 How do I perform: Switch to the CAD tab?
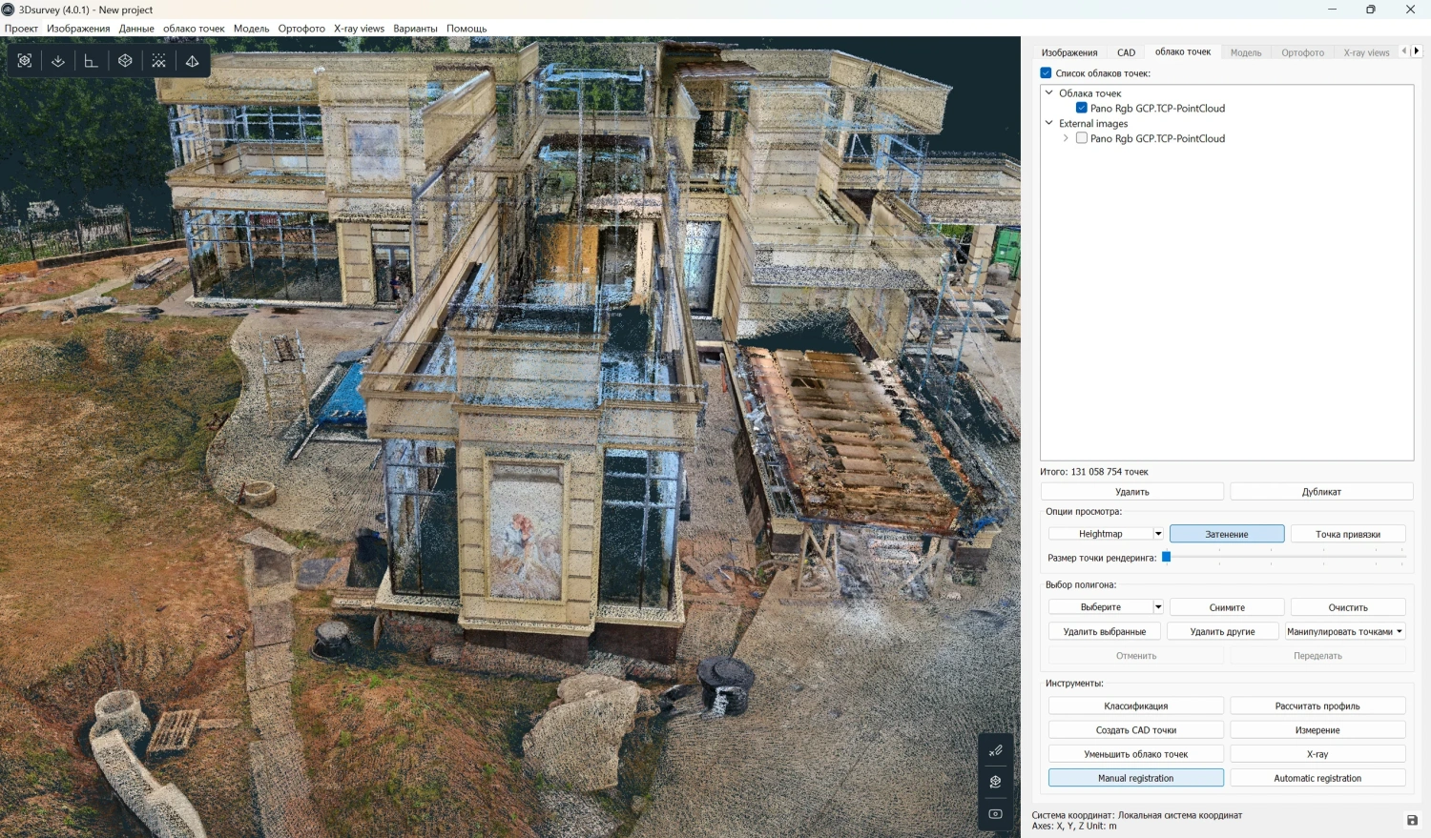click(x=1126, y=52)
